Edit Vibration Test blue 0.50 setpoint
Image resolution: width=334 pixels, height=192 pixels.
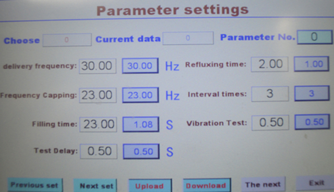tap(313, 122)
